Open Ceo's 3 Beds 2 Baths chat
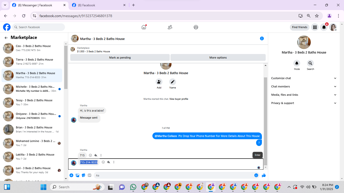Screen dimensions: 344x193 coord(32,48)
